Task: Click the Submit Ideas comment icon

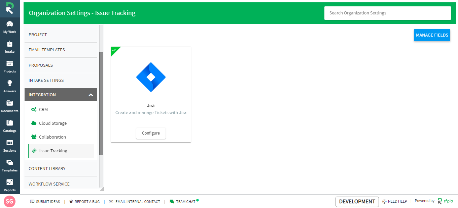Action: [32, 202]
